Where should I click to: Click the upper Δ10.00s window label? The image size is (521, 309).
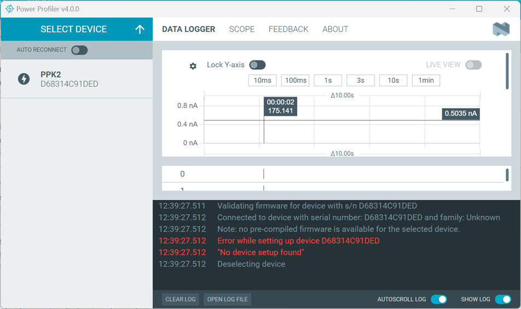pos(342,96)
